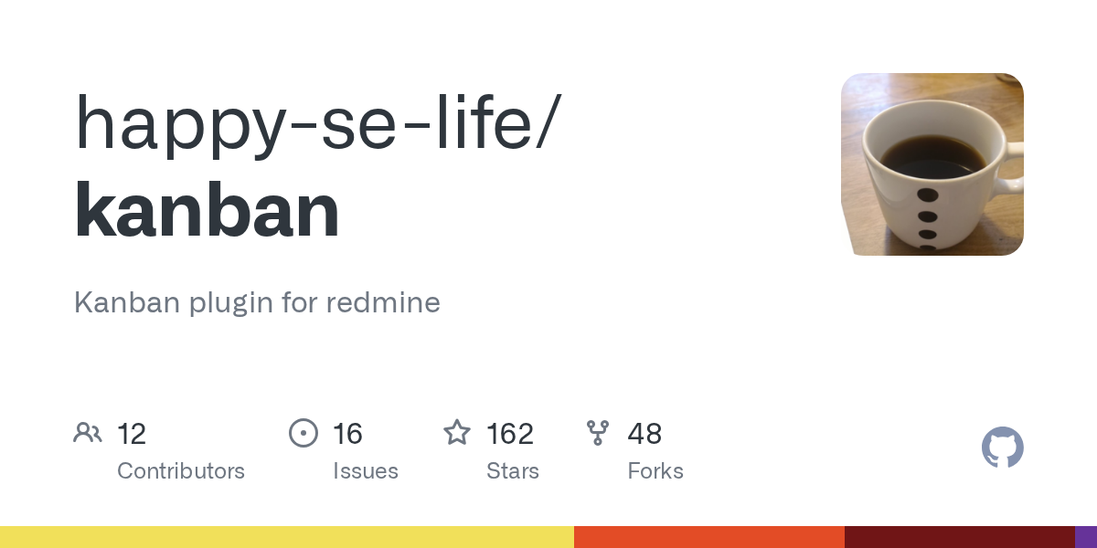Click the purple language bar segment

[x=1086, y=537]
